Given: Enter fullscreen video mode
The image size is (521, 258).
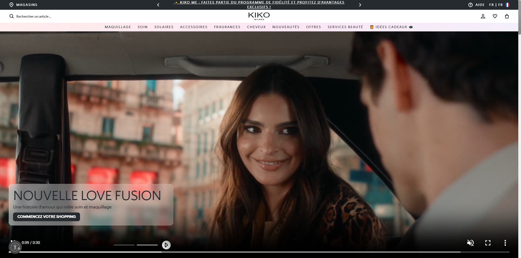Looking at the screenshot, I should coord(488,243).
